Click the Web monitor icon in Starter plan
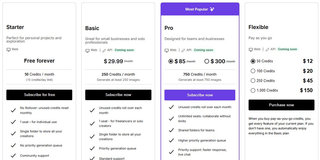Image resolution: width=320 pixels, height=160 pixels. [9, 49]
